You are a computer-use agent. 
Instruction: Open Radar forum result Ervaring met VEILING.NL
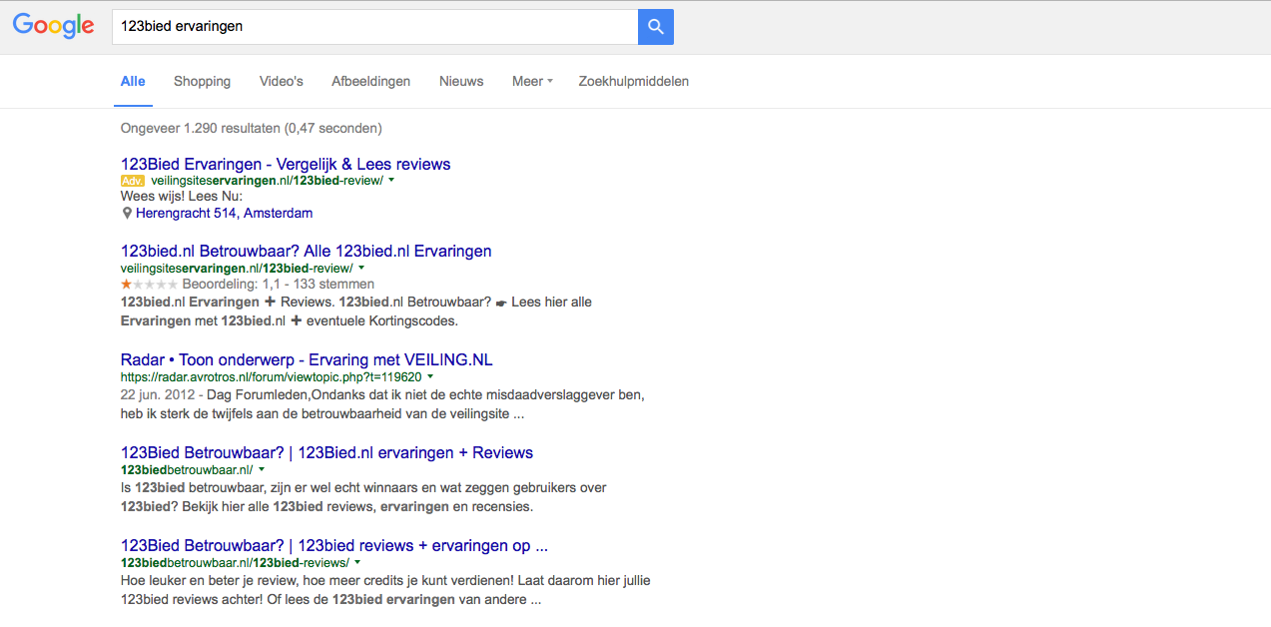(x=307, y=359)
